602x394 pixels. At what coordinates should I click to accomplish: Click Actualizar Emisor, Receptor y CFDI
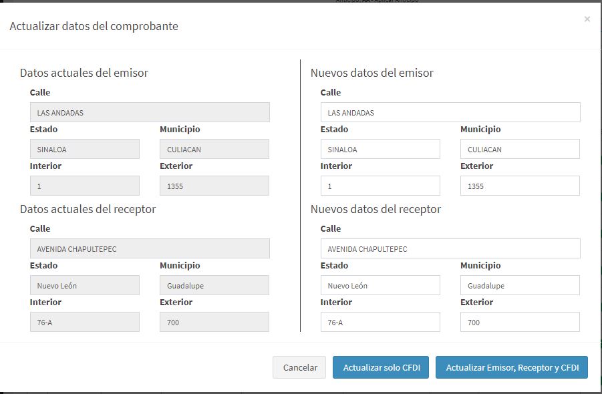tap(512, 367)
